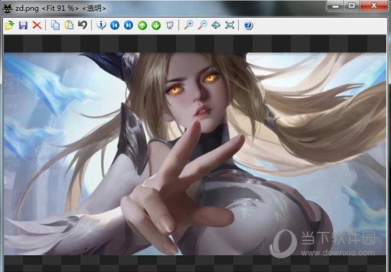Click the displayed character image in the viewer

click(x=195, y=154)
